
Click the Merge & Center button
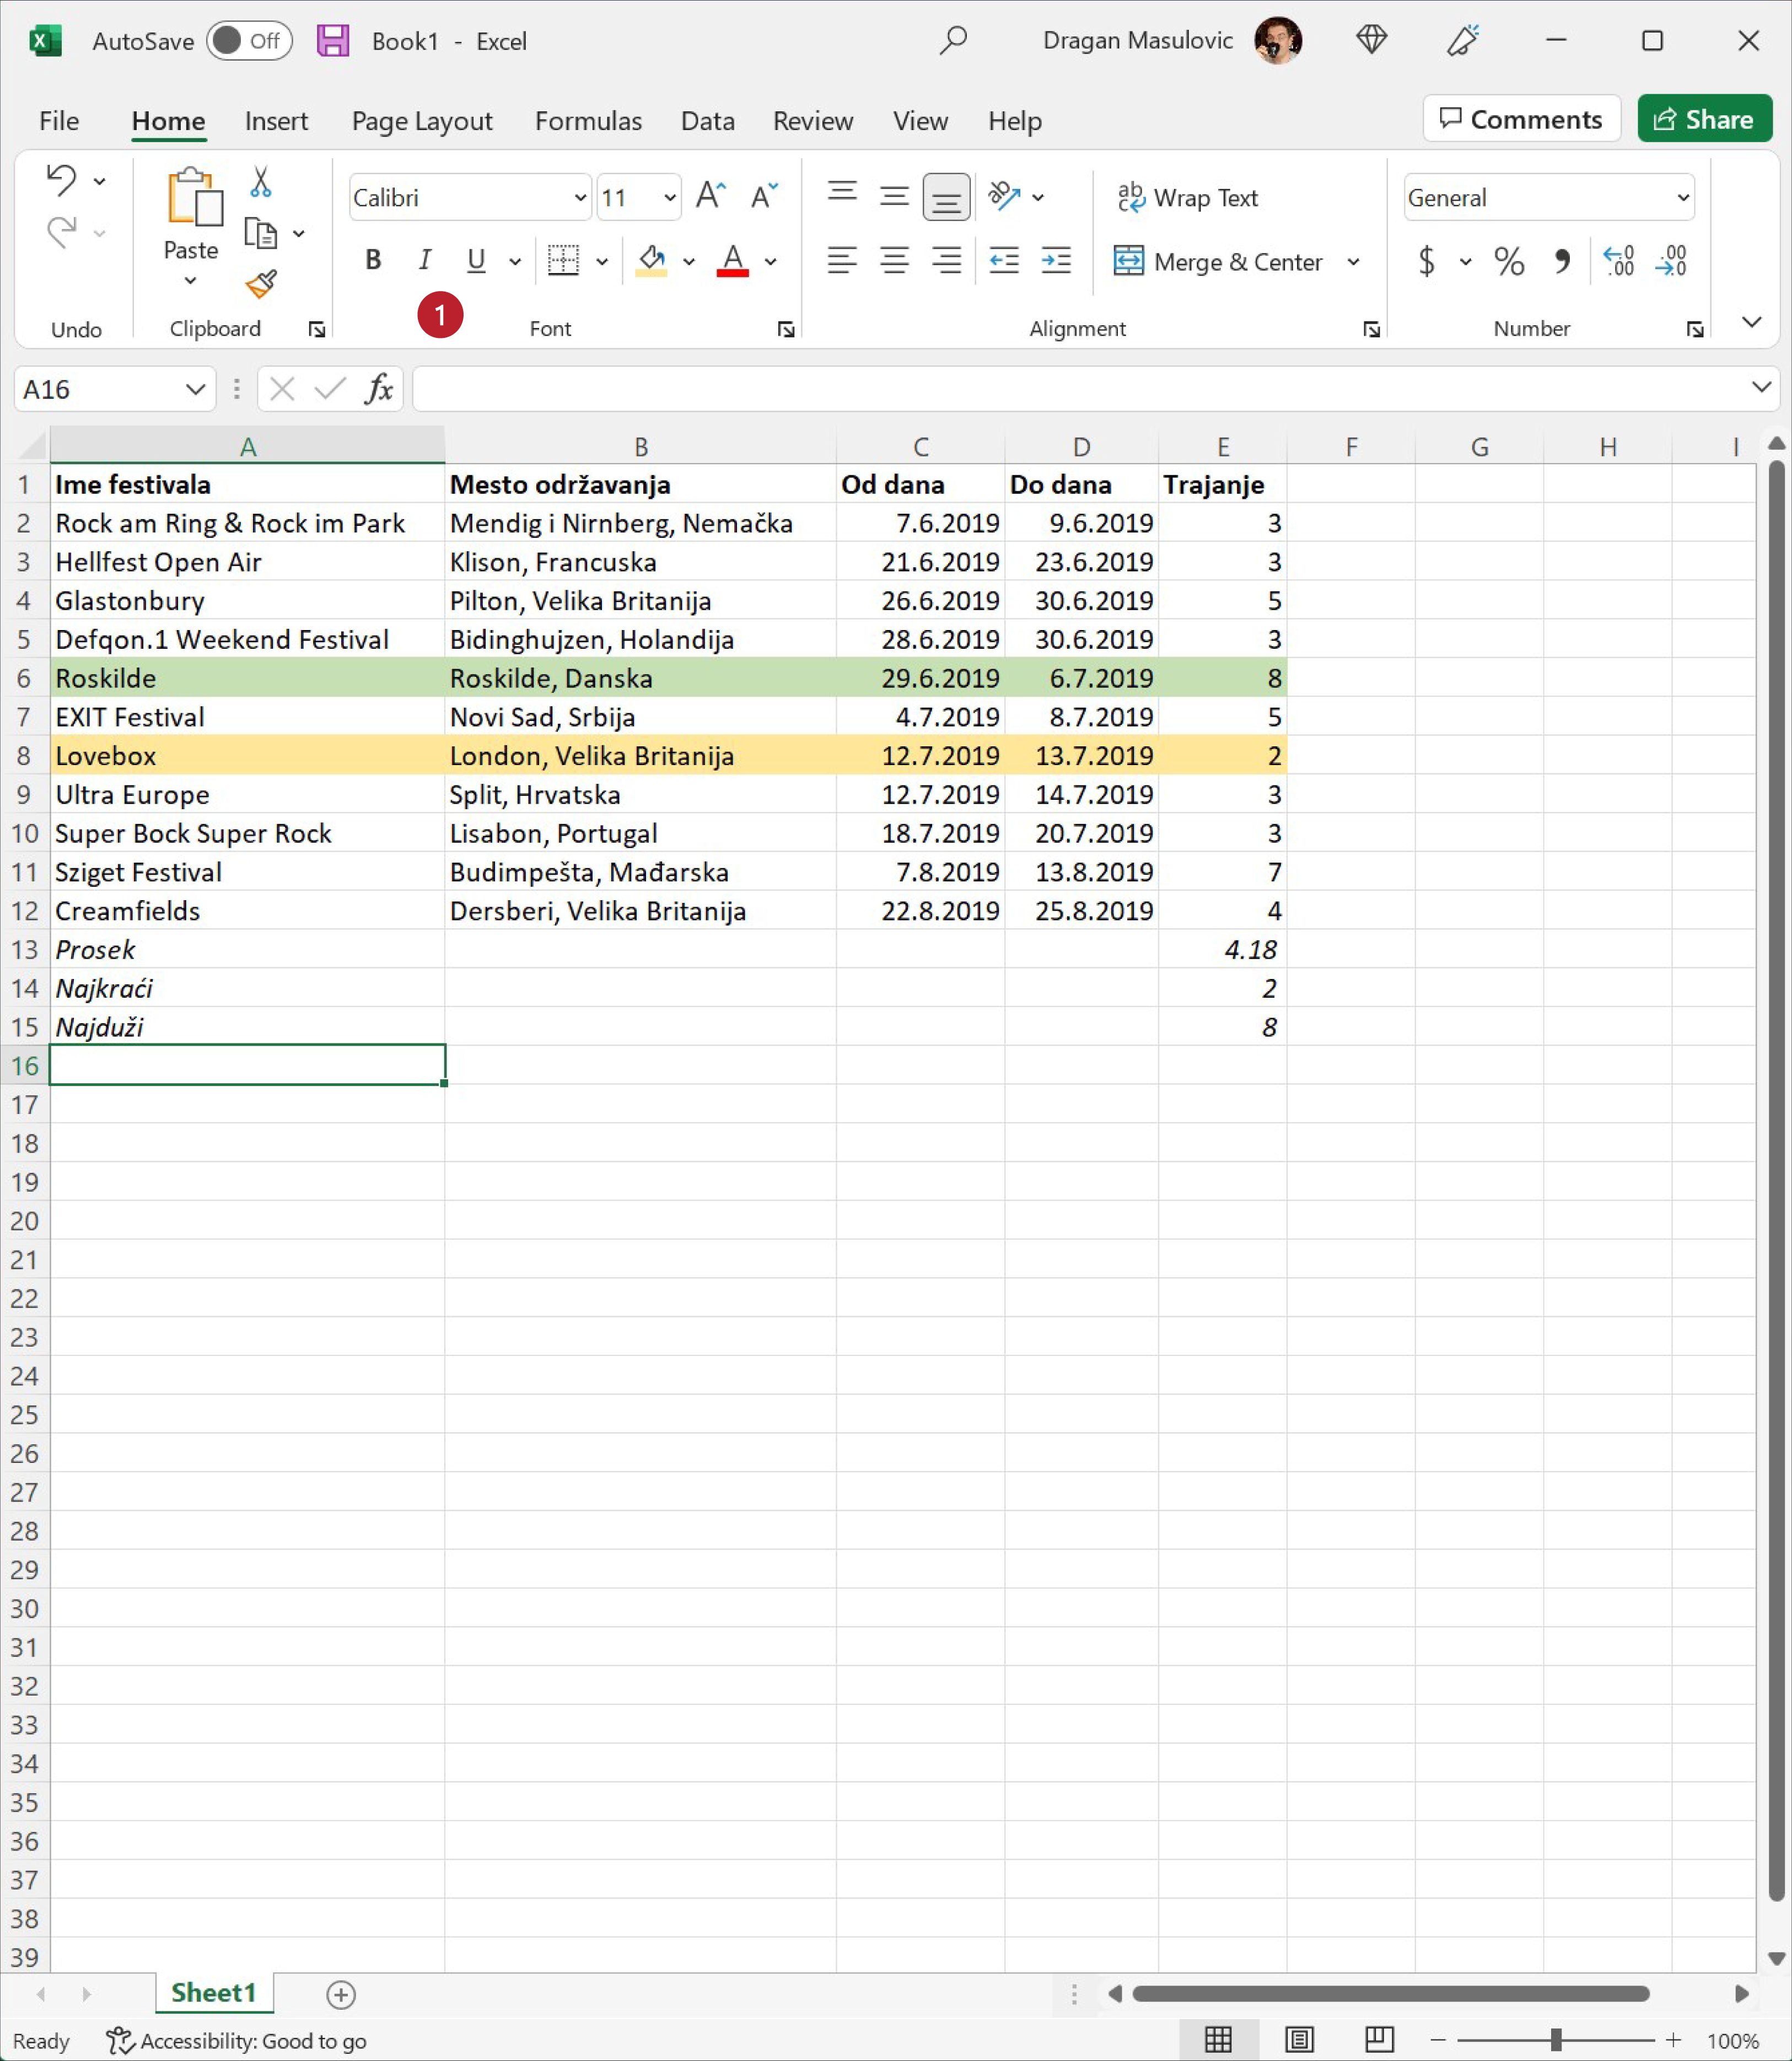1218,261
